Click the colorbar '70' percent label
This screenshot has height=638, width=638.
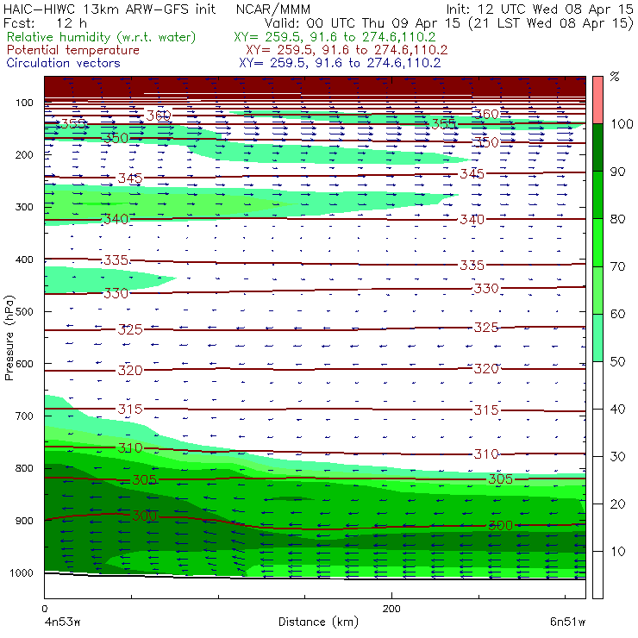pos(617,266)
